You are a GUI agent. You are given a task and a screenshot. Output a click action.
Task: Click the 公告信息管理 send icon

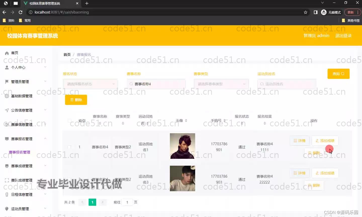[7, 110]
